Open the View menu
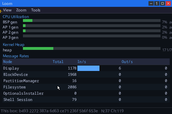This screenshot has width=172, height=114. coord(7,10)
